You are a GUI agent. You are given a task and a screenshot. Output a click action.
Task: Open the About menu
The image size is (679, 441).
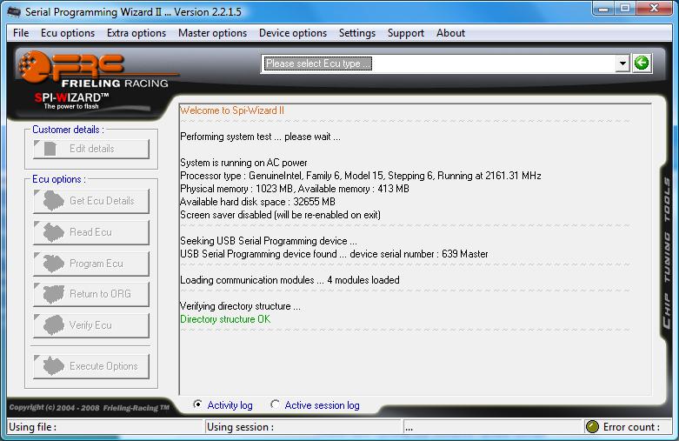(451, 33)
